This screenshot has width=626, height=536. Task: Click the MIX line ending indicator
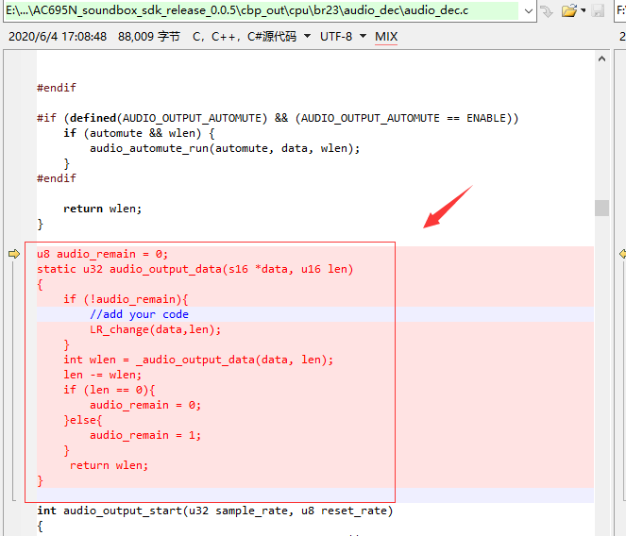(386, 37)
